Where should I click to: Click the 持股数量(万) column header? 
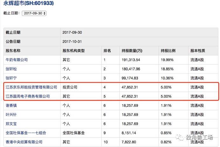132,51
